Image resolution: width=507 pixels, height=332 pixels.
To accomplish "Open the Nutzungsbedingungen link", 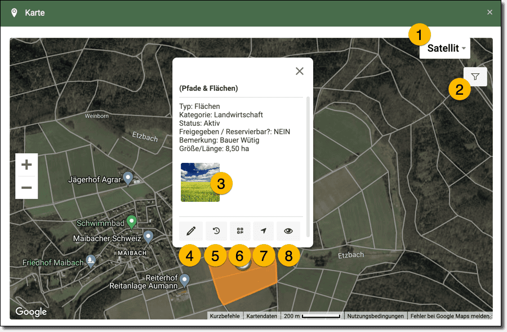I will pos(375,316).
